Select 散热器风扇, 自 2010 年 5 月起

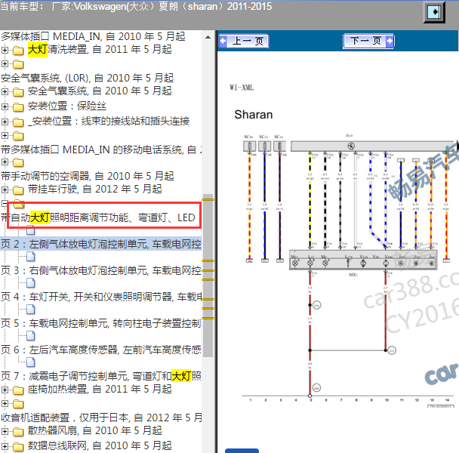point(95,431)
